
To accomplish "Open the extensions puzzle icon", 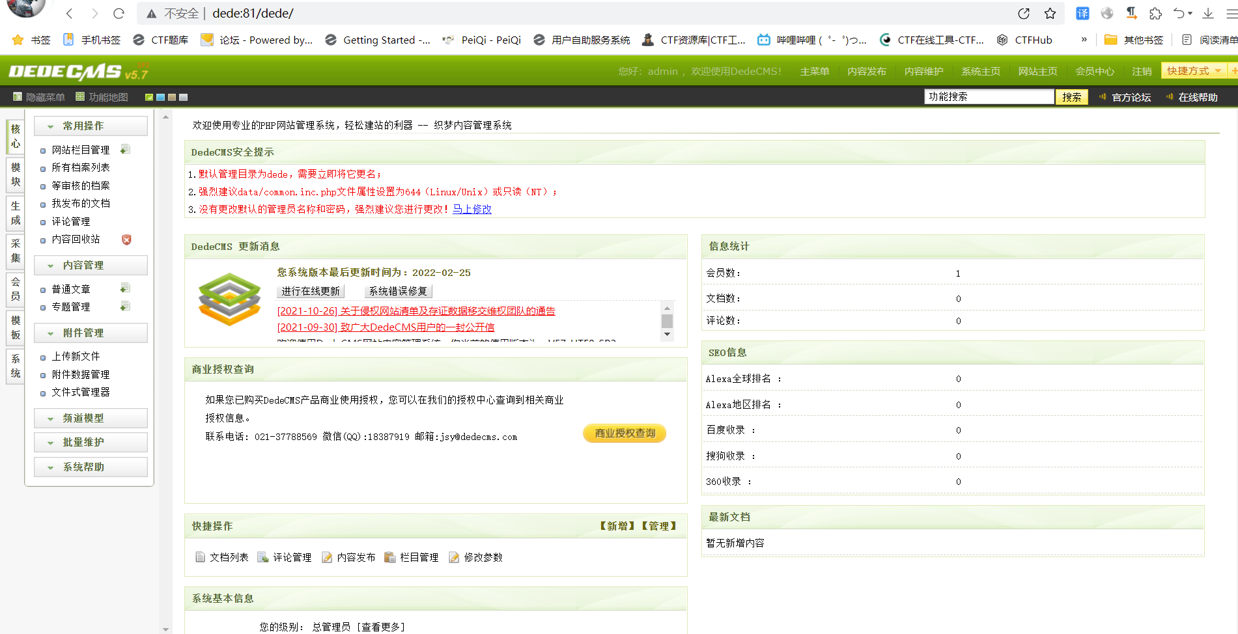I will coord(1156,14).
